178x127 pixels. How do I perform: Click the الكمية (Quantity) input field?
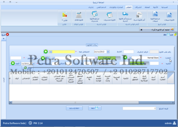(x=154, y=63)
